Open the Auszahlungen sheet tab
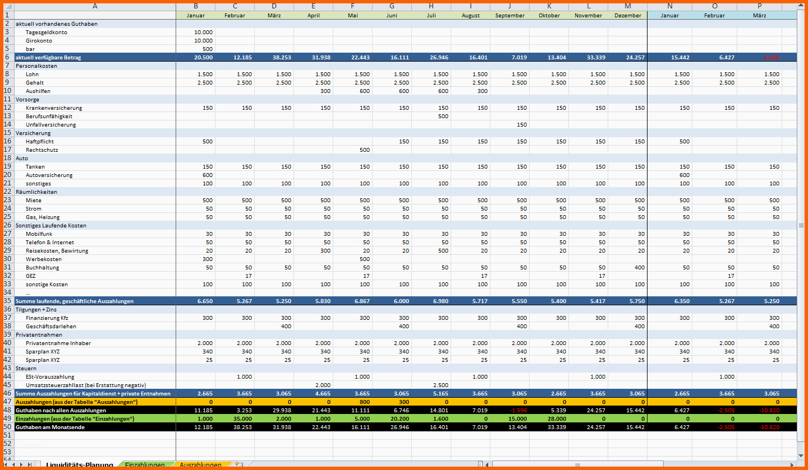This screenshot has height=470, width=808. pos(200,465)
